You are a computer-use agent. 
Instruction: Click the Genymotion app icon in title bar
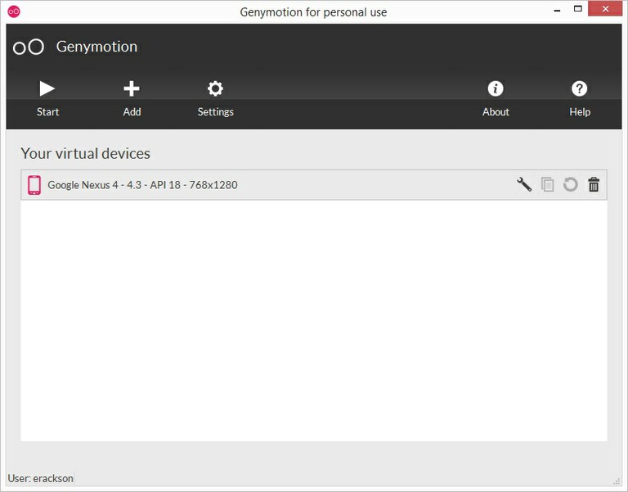pos(14,11)
